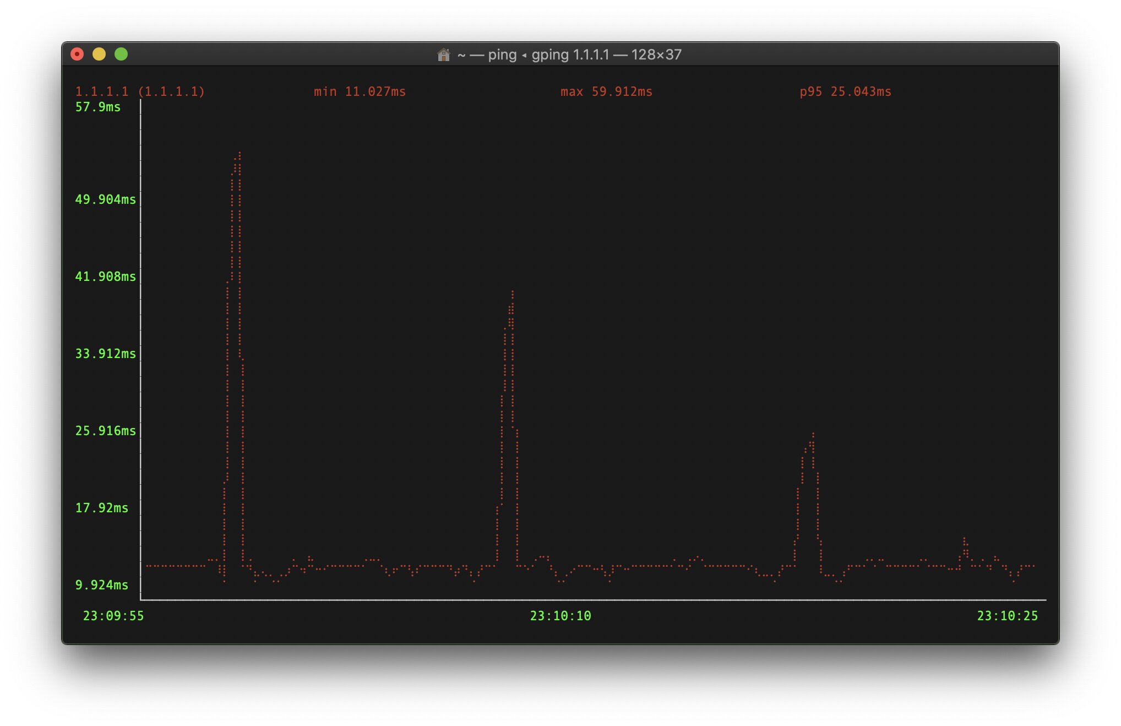Click the 'max 59.912ms' statistic
This screenshot has height=726, width=1121.
[606, 91]
